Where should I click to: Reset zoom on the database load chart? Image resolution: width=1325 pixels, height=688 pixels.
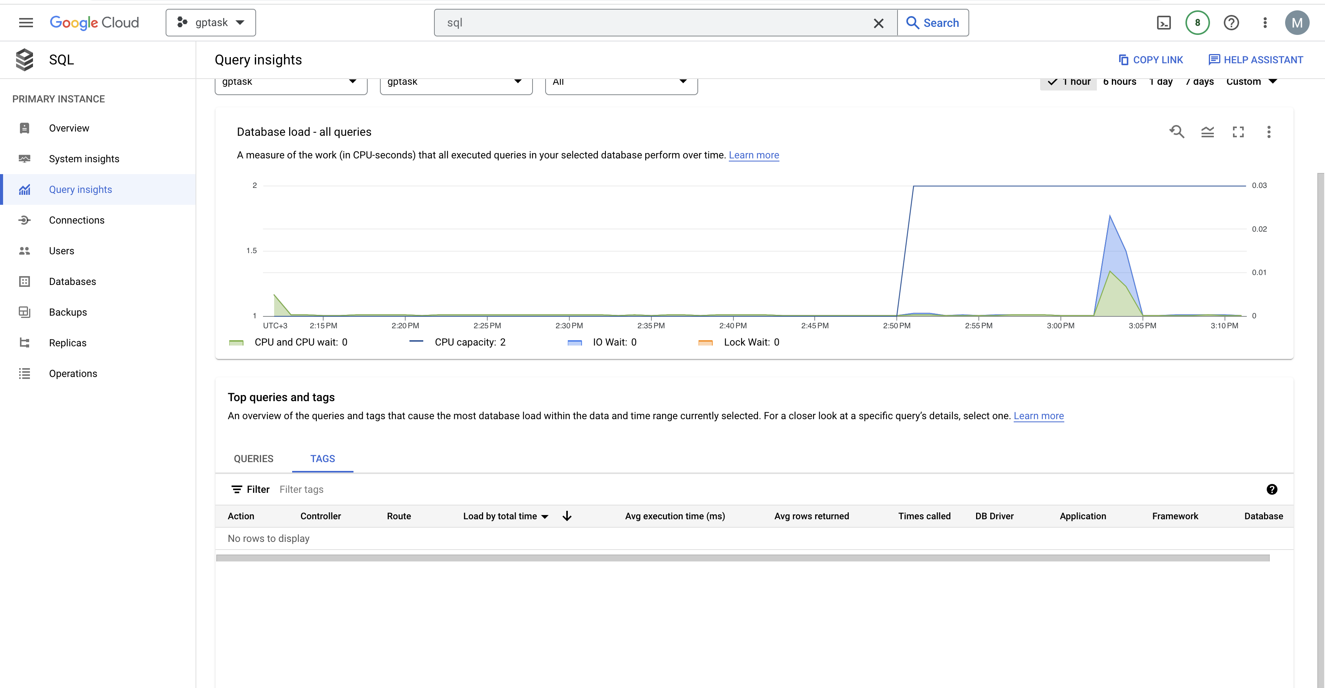pos(1177,132)
